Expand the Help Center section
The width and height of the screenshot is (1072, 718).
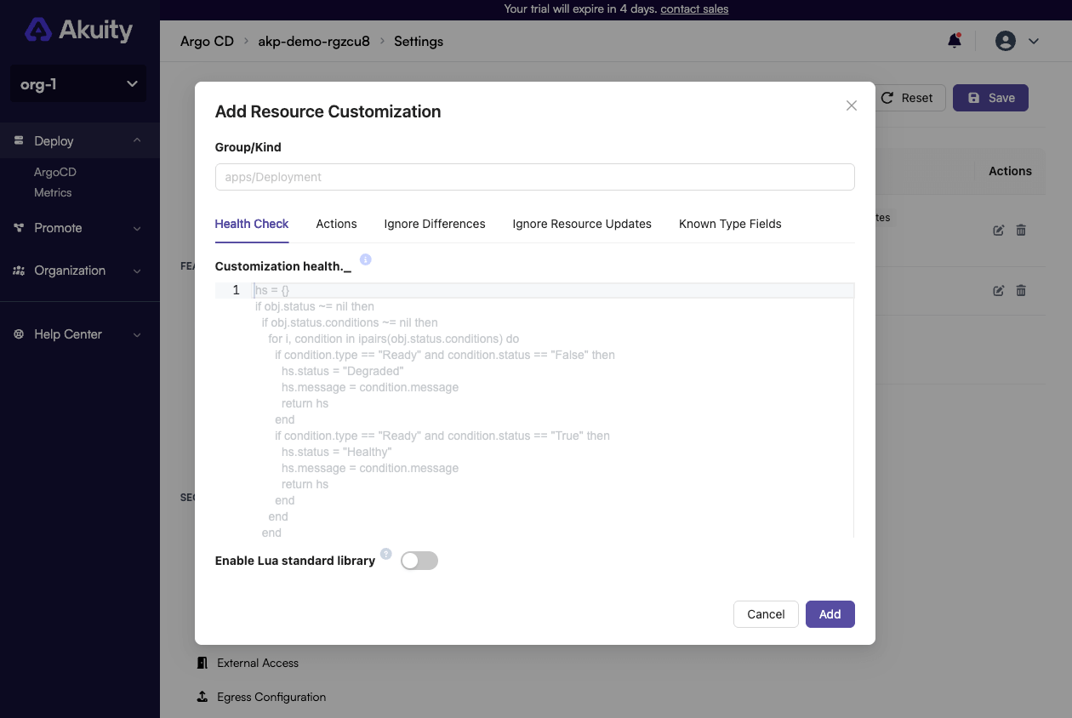pyautogui.click(x=137, y=333)
